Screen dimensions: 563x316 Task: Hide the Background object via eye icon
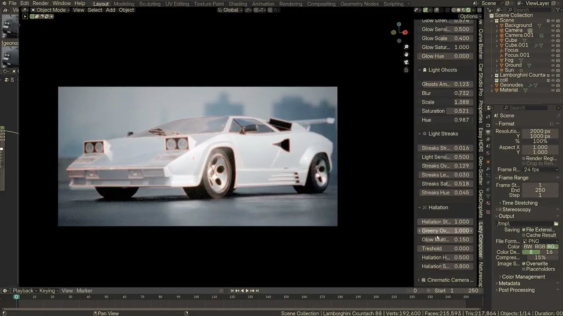point(553,25)
